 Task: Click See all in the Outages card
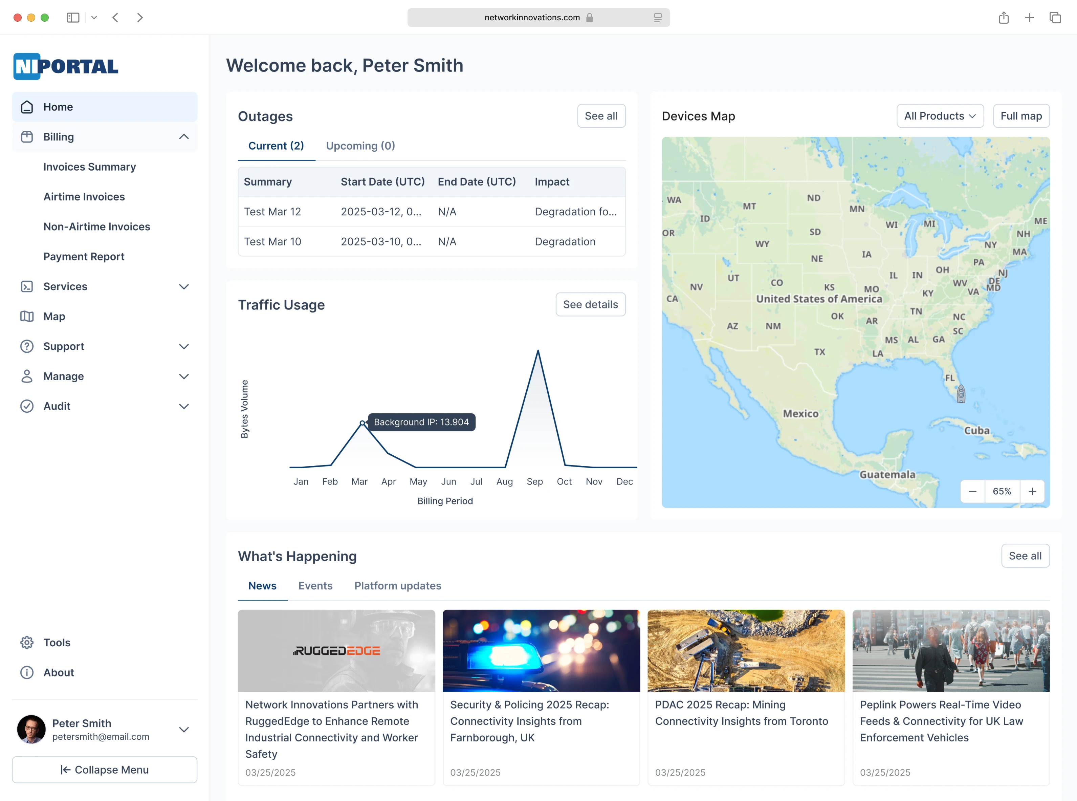click(x=601, y=116)
